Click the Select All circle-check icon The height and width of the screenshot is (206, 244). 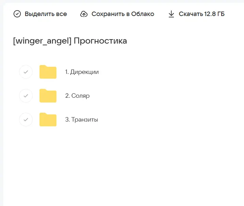17,14
